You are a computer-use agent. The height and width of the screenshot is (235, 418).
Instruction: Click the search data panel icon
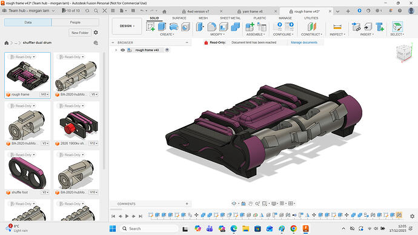[96, 11]
